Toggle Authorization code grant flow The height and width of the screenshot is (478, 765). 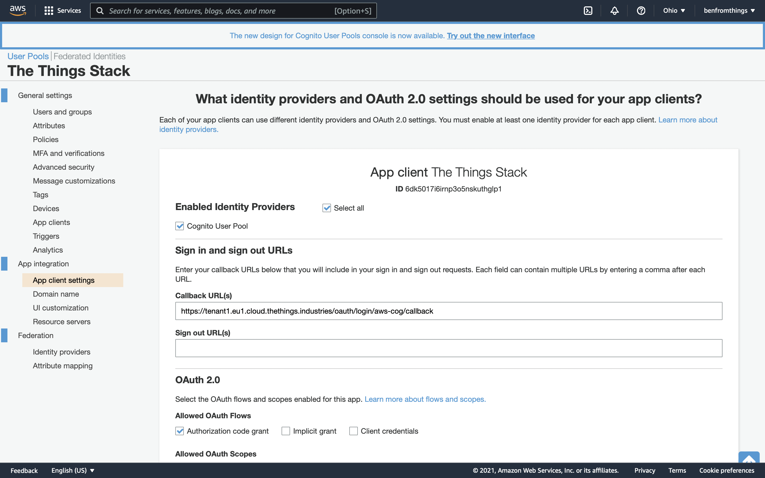click(180, 431)
